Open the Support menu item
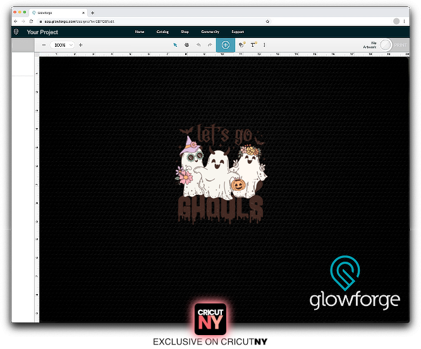The height and width of the screenshot is (349, 421). 238,32
